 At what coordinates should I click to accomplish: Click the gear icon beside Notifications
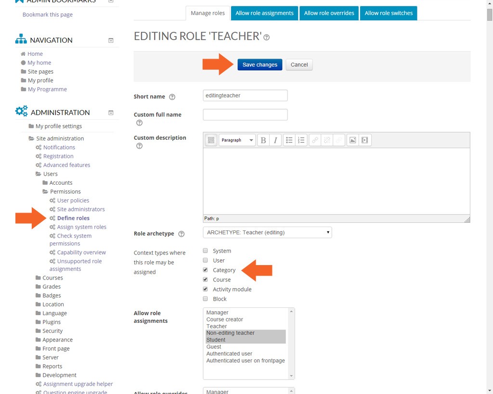point(39,147)
